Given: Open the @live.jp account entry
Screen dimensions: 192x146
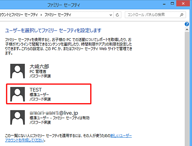Looking at the screenshot, I should [50, 117].
